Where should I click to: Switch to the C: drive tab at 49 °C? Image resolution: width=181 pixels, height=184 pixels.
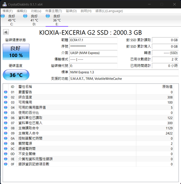pos(12,20)
